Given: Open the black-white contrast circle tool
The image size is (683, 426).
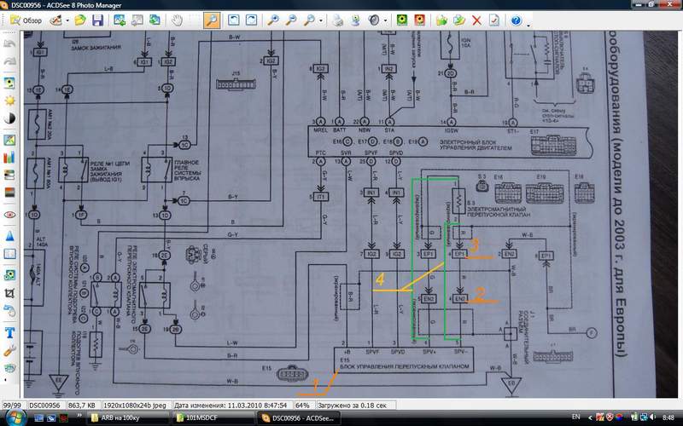Looking at the screenshot, I should (x=9, y=118).
